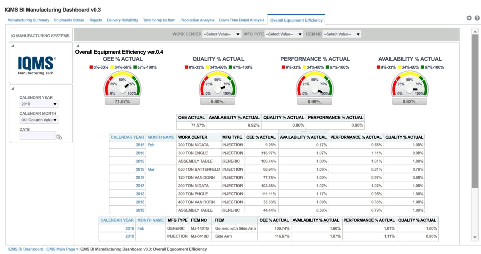This screenshot has width=481, height=254.
Task: Switch to Manufacturing Summary tab
Action: tap(28, 20)
